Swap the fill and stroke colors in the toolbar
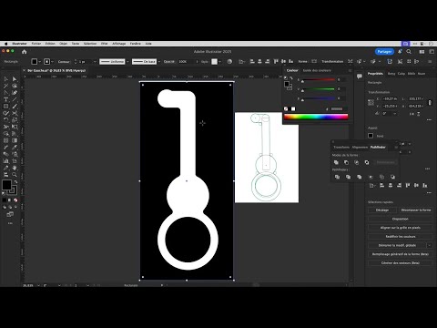 [x=15, y=181]
